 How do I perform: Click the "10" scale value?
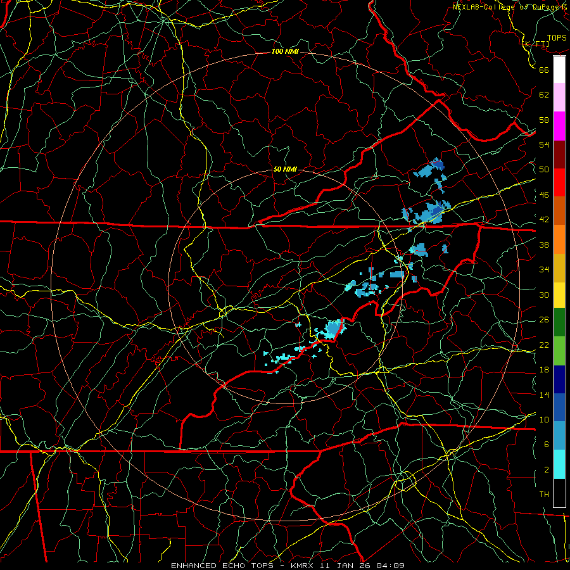[x=544, y=419]
